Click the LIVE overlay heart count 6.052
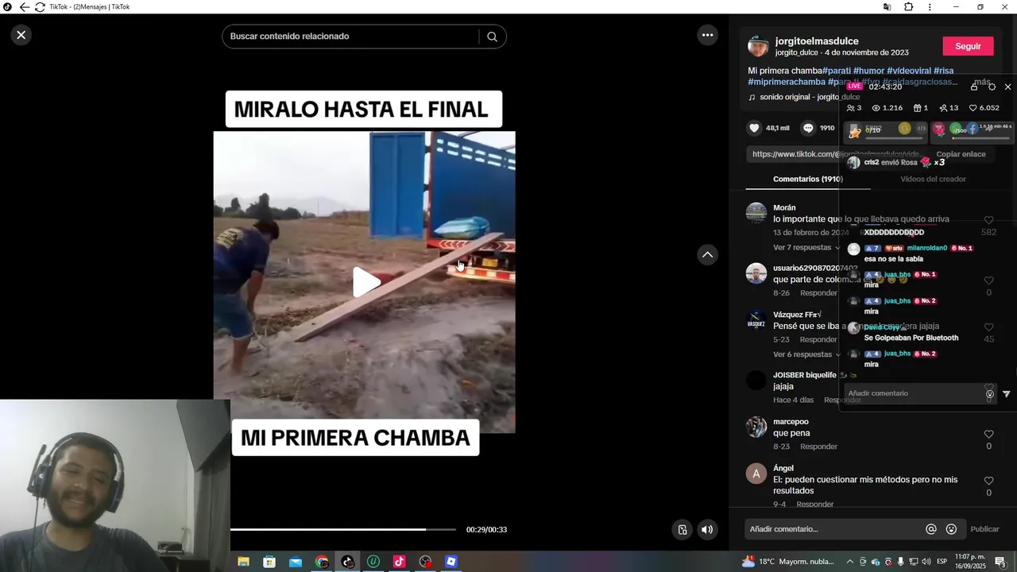This screenshot has height=572, width=1017. (x=984, y=108)
